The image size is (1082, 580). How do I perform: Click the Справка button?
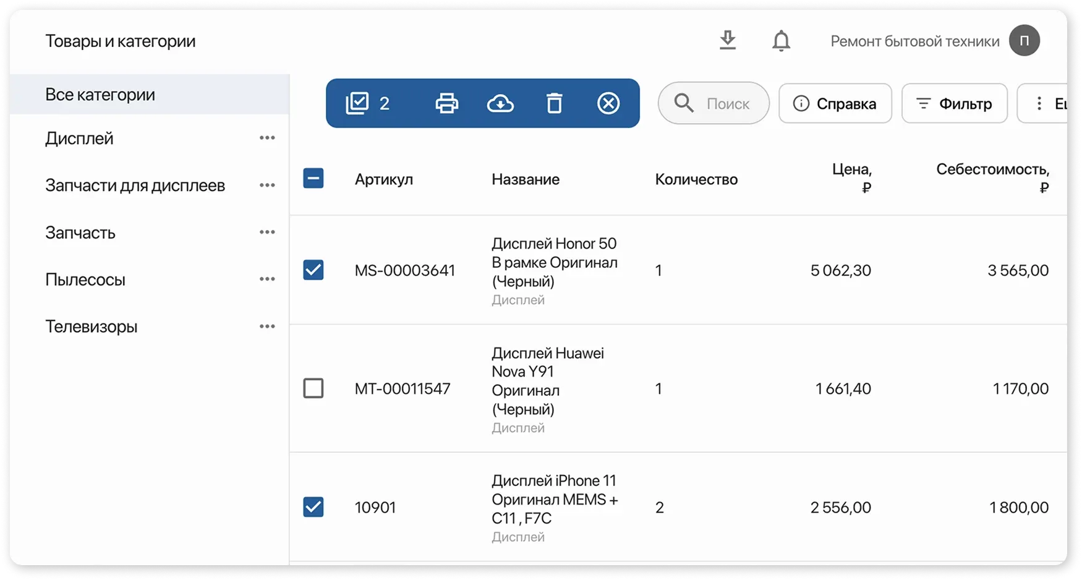click(x=835, y=103)
